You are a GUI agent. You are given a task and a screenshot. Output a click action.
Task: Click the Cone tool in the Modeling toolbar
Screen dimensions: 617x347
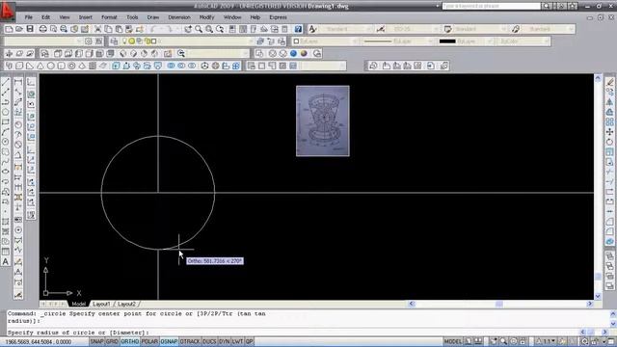click(x=40, y=66)
